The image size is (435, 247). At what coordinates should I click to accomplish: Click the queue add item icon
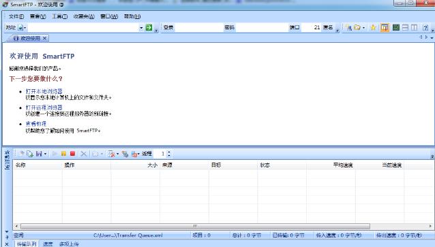coord(22,154)
